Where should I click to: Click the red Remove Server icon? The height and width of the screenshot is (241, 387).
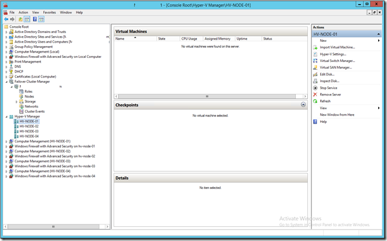[315, 95]
